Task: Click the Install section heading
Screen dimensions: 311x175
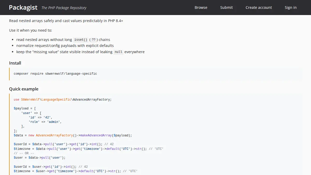Action: 15,63
